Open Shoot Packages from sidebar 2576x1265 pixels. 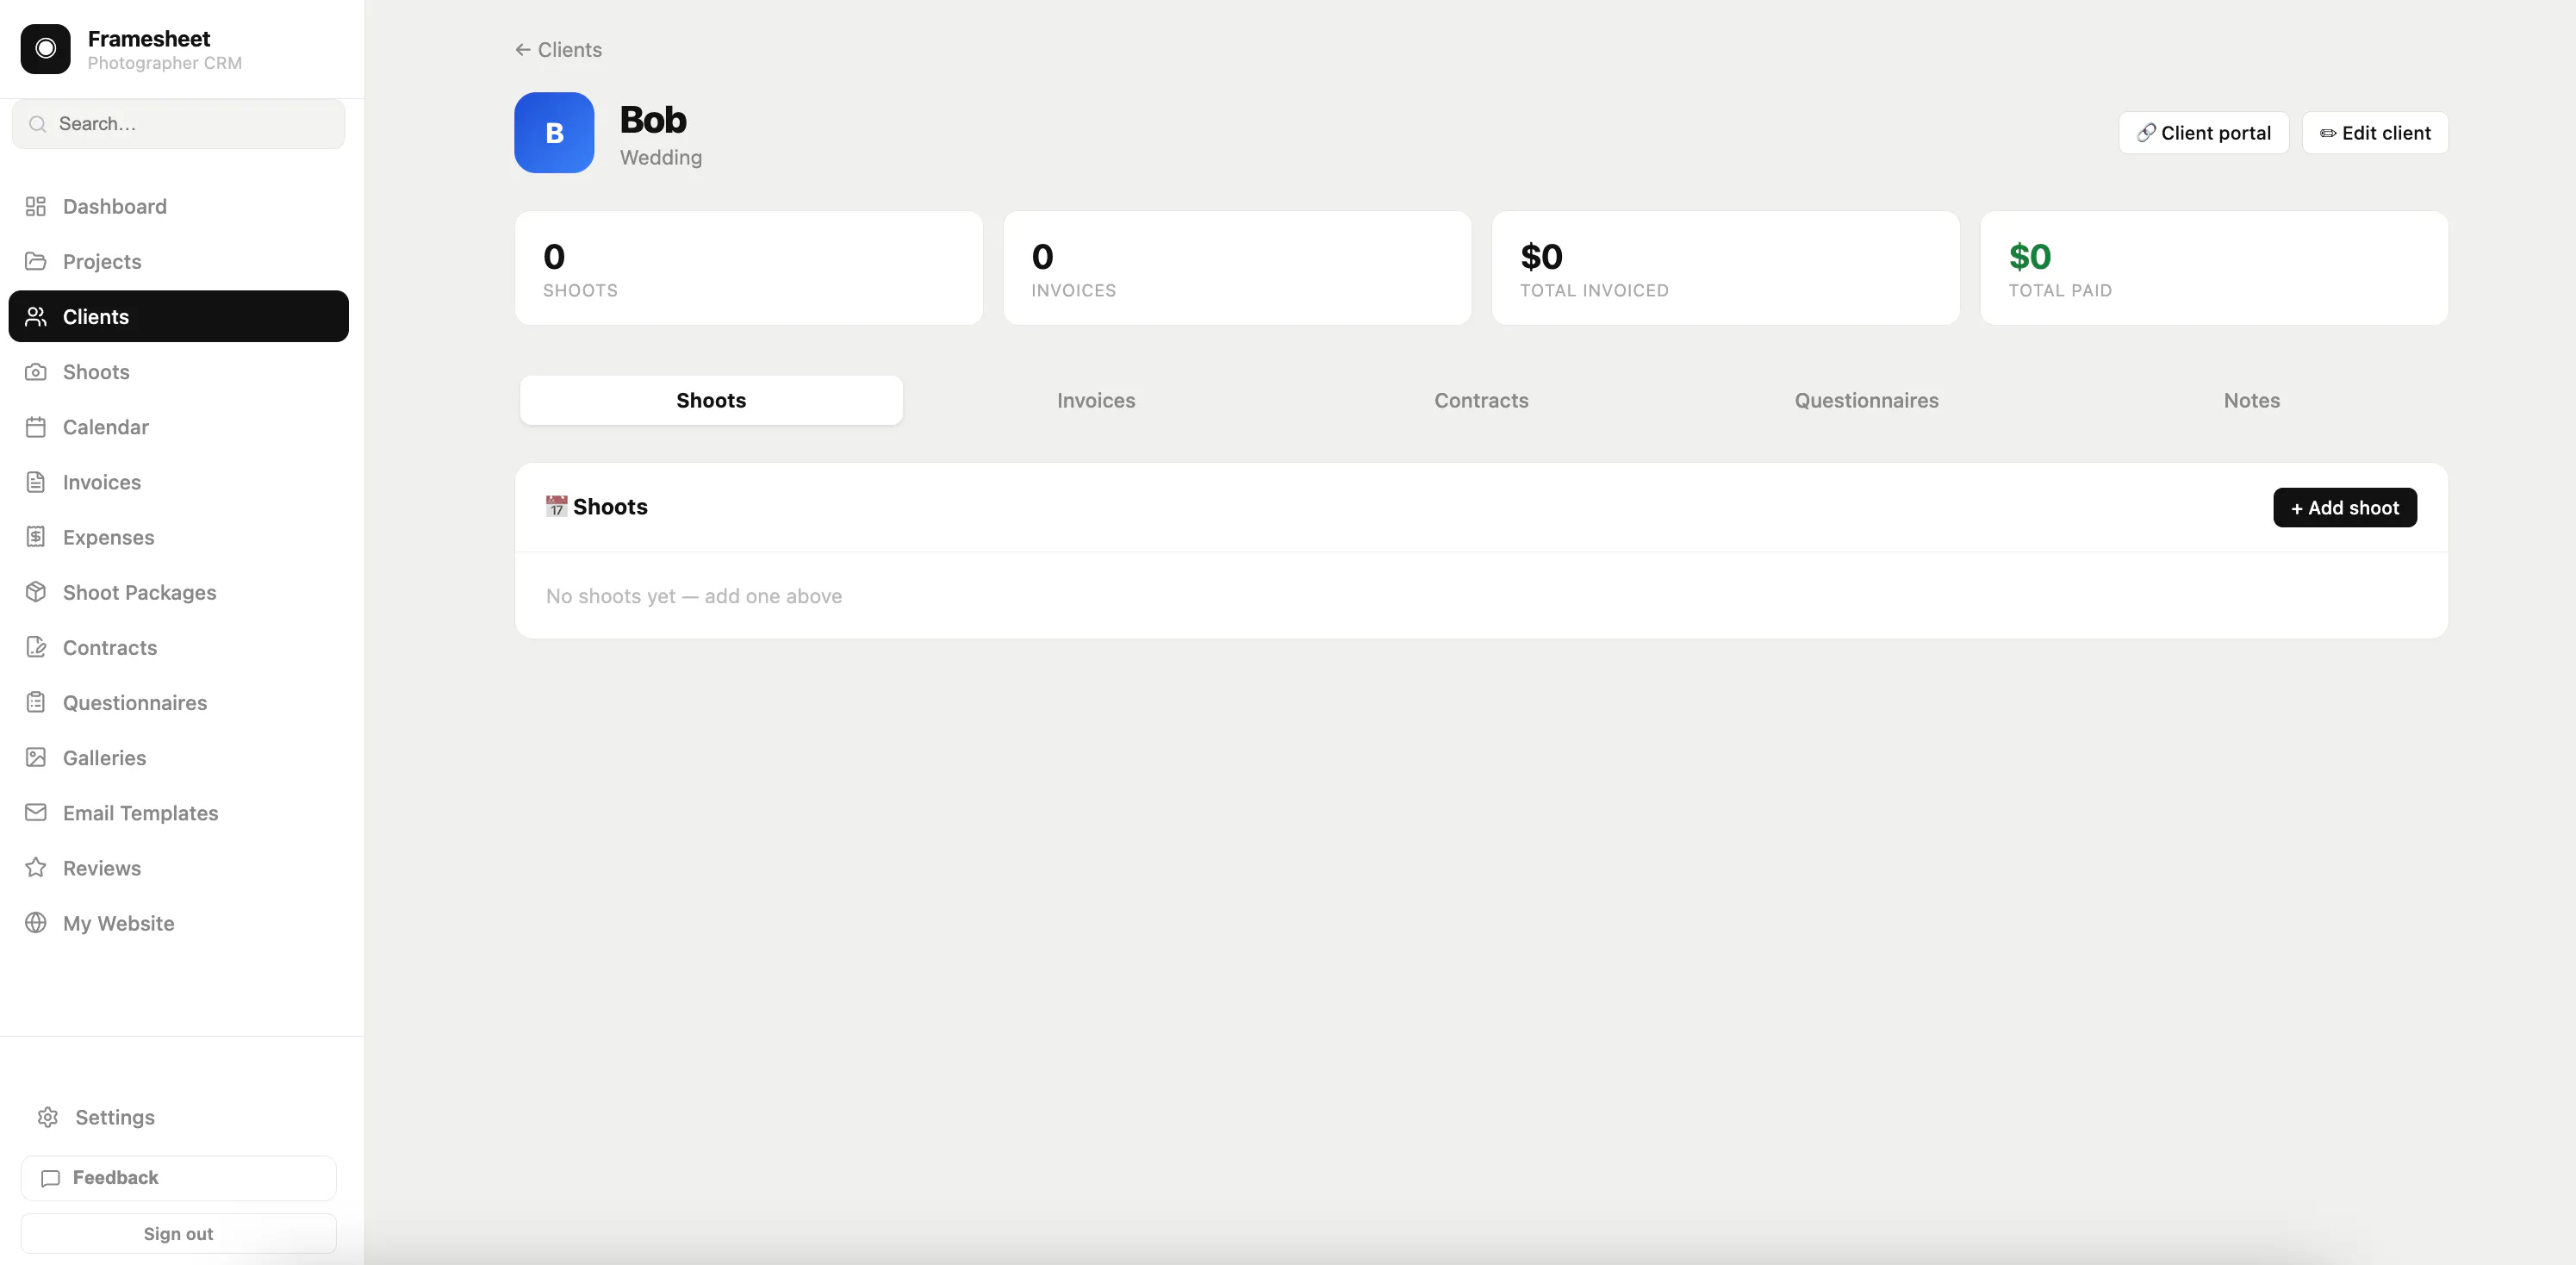(x=178, y=592)
